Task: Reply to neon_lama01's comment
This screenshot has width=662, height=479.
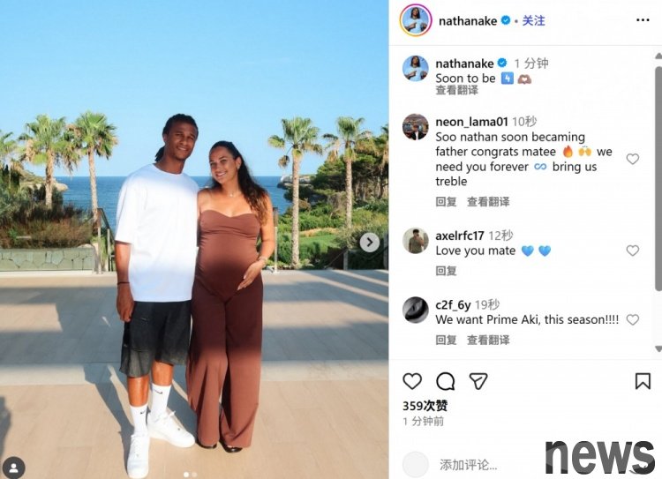Action: pyautogui.click(x=446, y=202)
